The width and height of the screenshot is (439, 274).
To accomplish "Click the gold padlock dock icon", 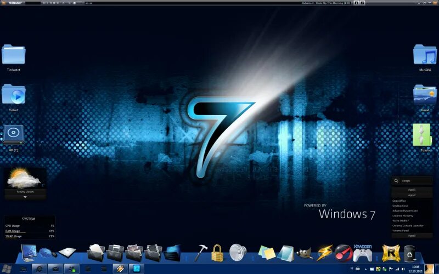I will pos(217,253).
